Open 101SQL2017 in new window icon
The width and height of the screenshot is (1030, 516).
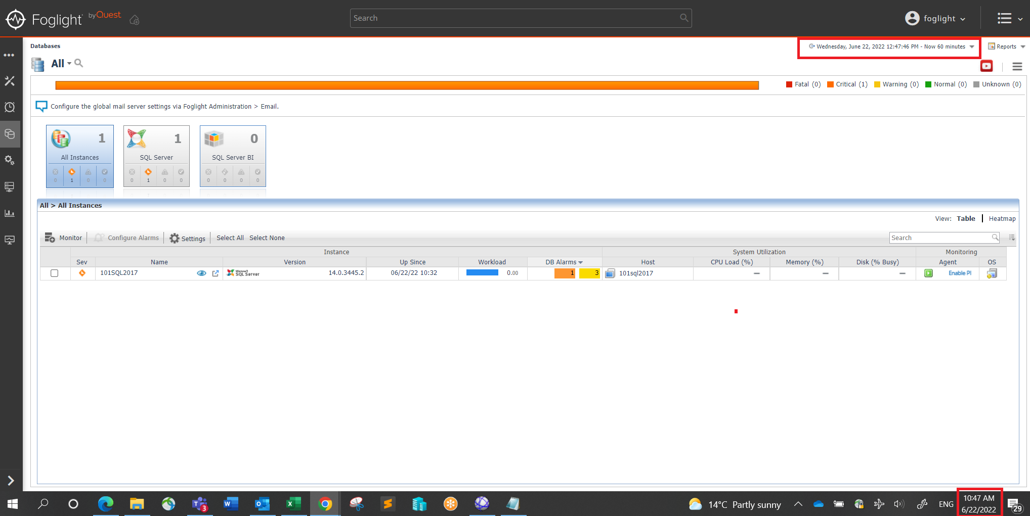(x=216, y=273)
